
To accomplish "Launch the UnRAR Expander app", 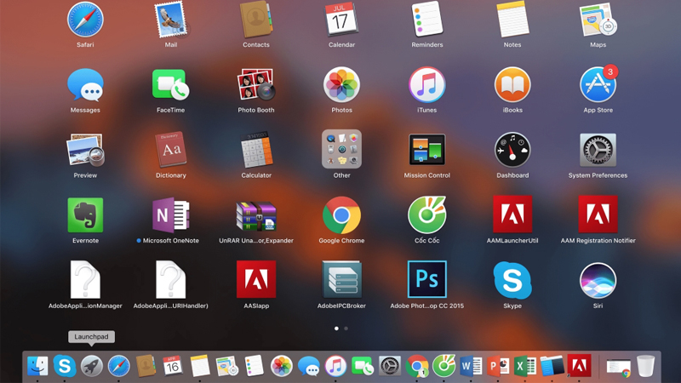I will pos(256,215).
